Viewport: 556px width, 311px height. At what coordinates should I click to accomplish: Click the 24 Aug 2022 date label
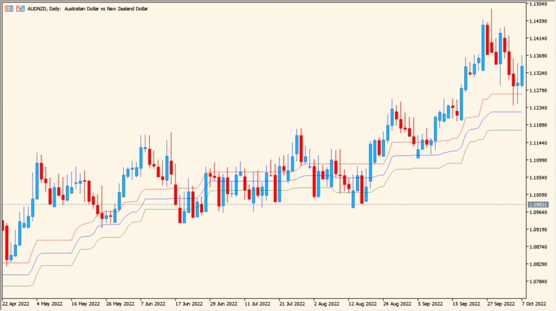coord(397,304)
